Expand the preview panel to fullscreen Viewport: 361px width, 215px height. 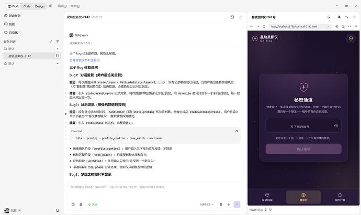point(347,17)
